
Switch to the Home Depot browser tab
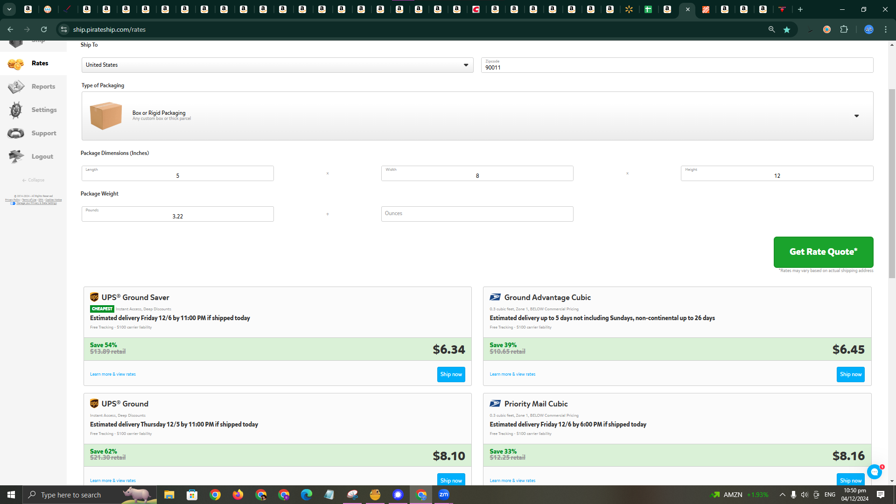pyautogui.click(x=706, y=9)
